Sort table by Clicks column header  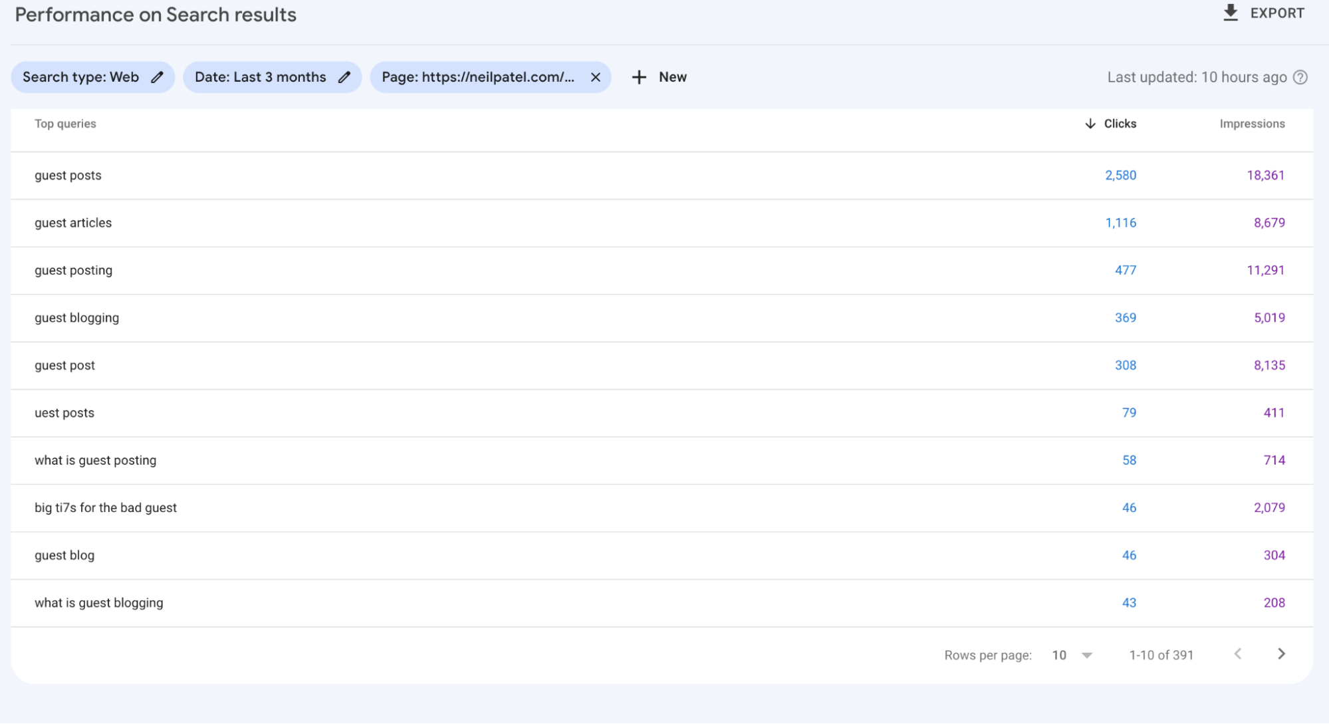pyautogui.click(x=1120, y=124)
